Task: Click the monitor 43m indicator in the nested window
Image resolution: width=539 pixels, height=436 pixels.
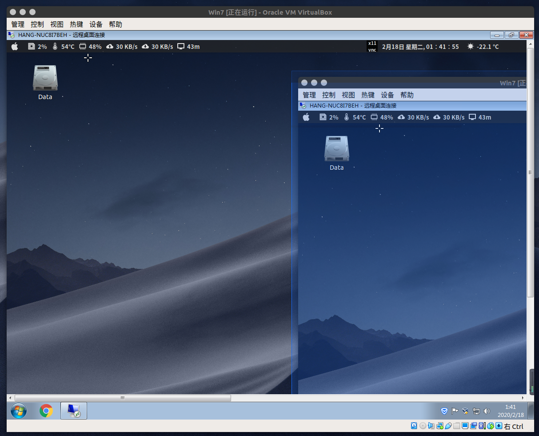Action: coord(480,117)
